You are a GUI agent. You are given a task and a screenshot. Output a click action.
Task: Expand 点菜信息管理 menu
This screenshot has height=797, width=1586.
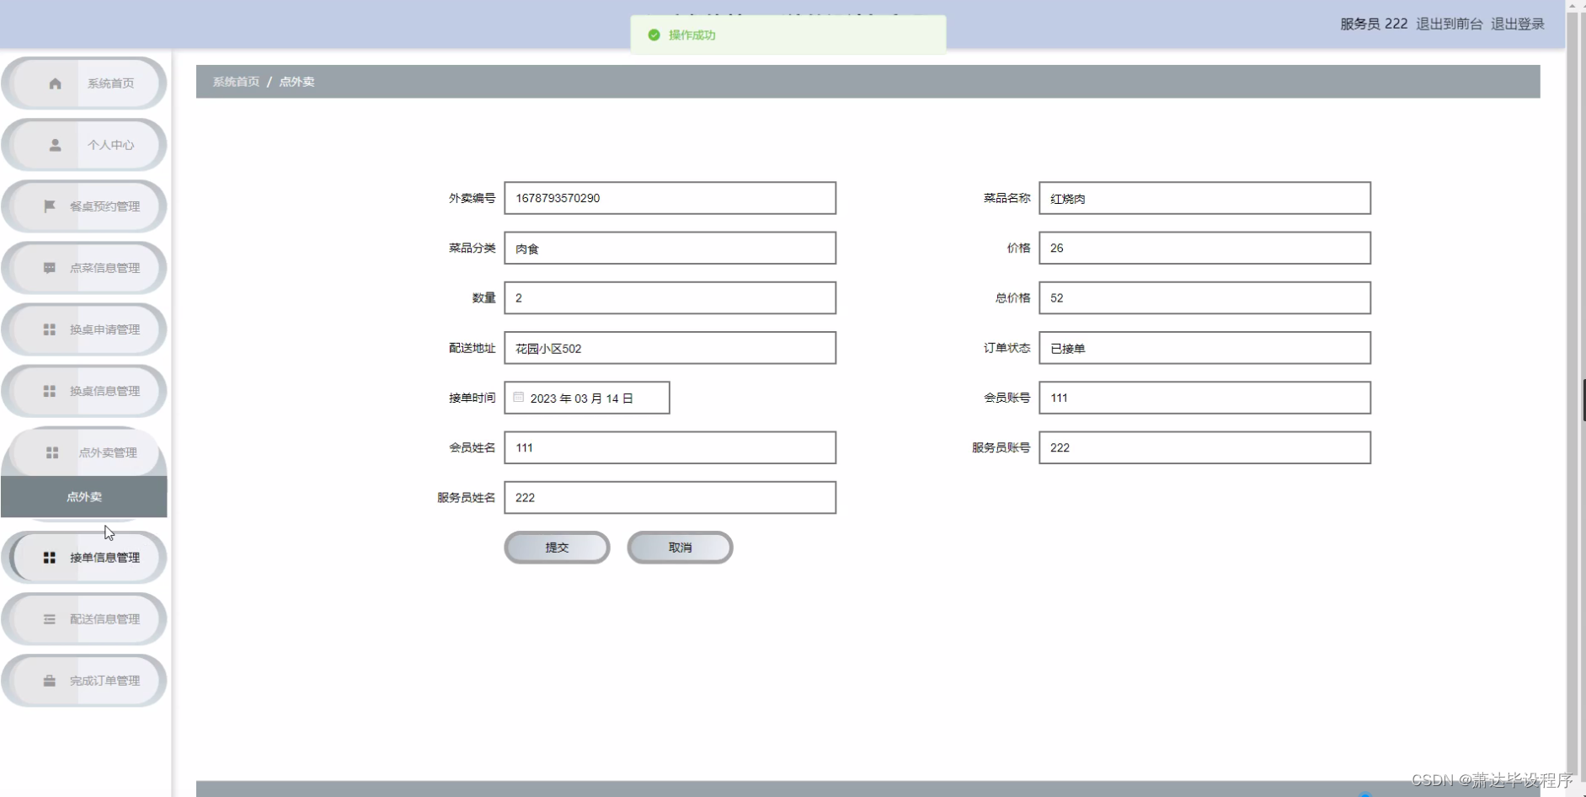pos(84,268)
